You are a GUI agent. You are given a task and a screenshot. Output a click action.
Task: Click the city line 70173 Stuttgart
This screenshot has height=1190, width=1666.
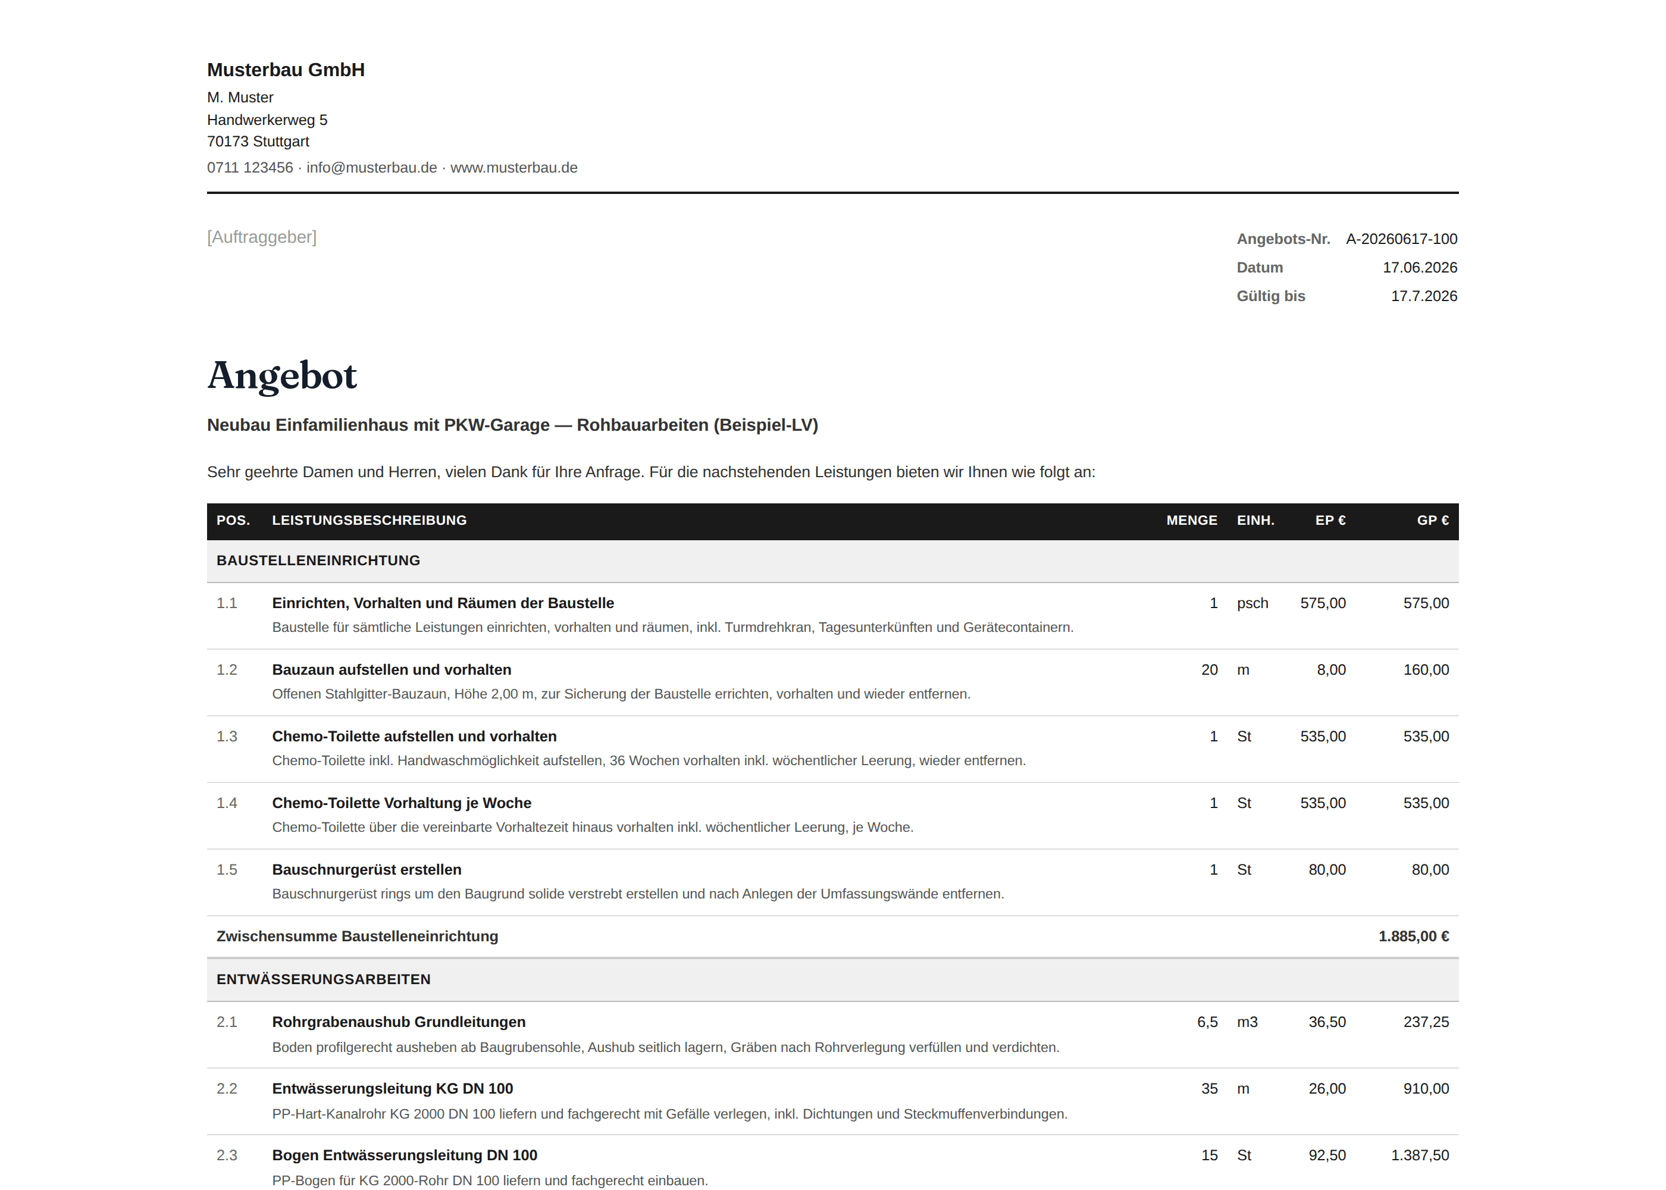(x=258, y=142)
